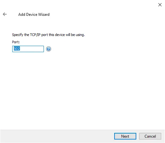
Task: Show the tooltip icon beside the port box
Action: [49, 49]
